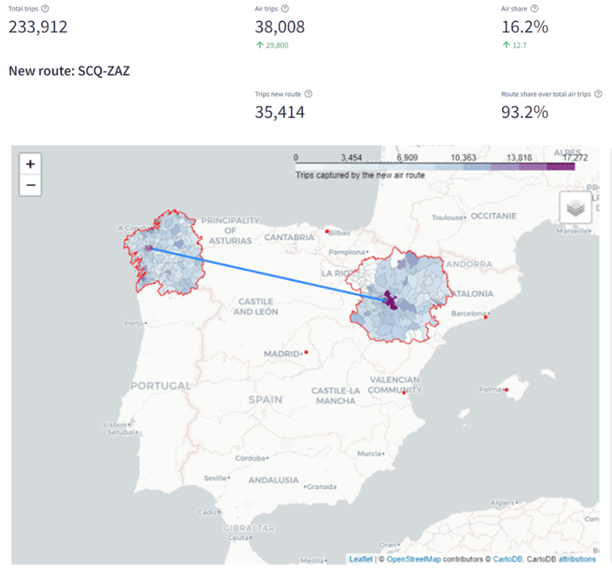Click help icon next to Total trips
The width and height of the screenshot is (612, 586).
(45, 9)
